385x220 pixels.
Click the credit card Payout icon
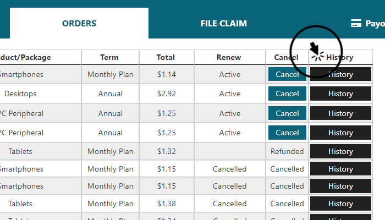click(x=356, y=23)
